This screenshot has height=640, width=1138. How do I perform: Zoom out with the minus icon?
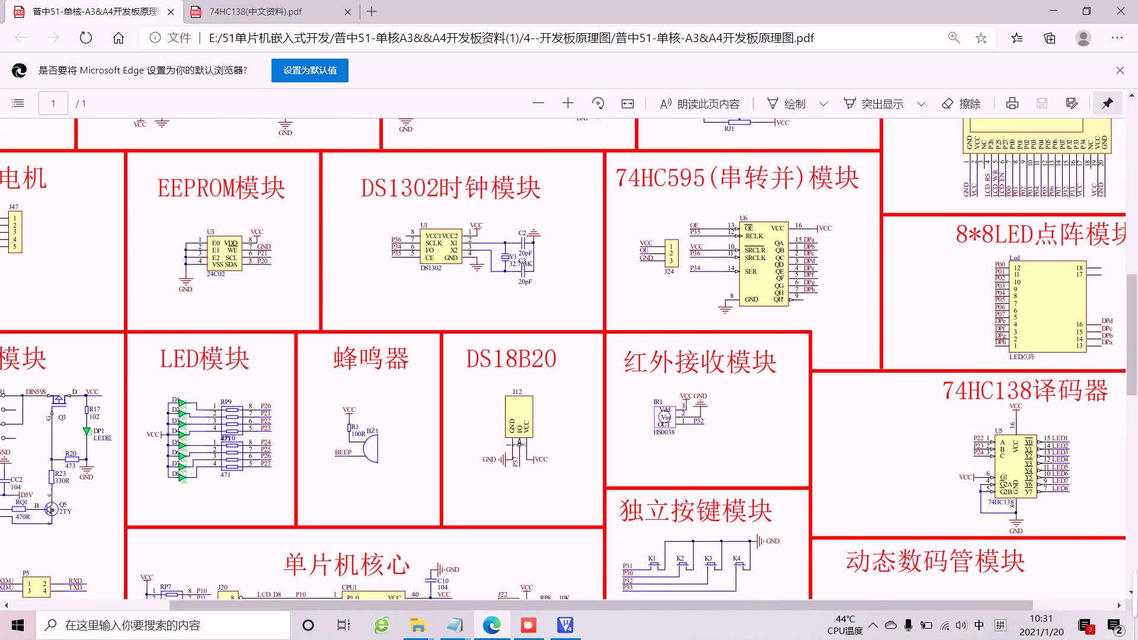coord(538,103)
